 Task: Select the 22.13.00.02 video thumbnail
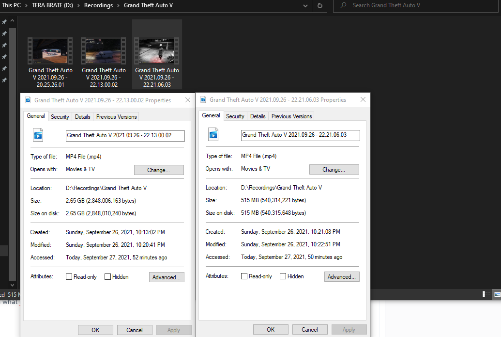[104, 51]
